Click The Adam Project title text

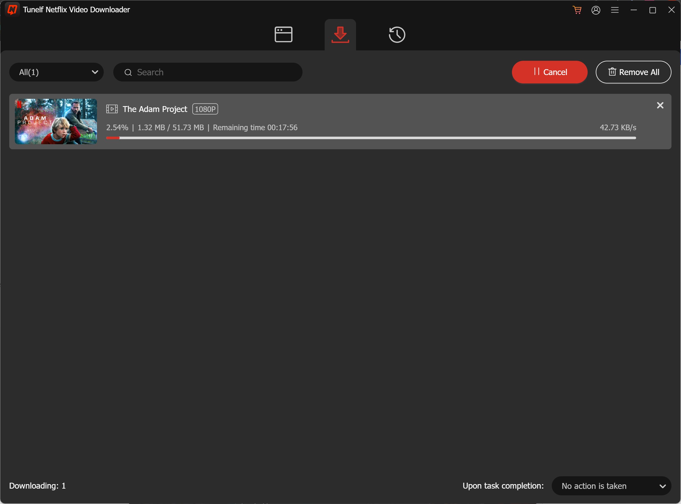(155, 109)
